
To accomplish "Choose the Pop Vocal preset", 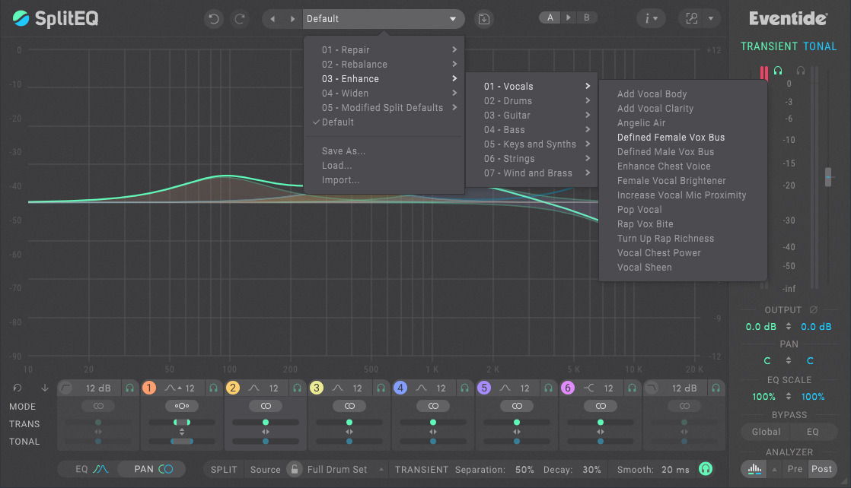I will tap(639, 210).
